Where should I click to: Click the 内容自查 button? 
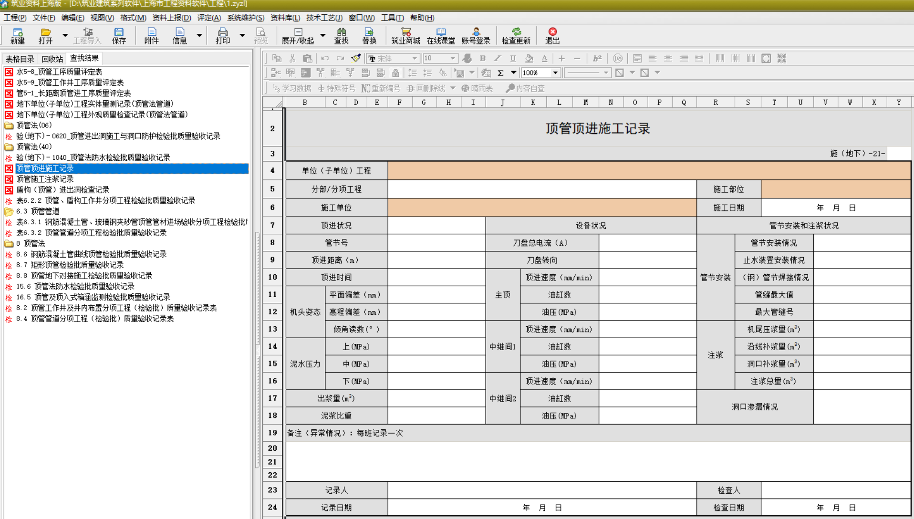point(526,88)
